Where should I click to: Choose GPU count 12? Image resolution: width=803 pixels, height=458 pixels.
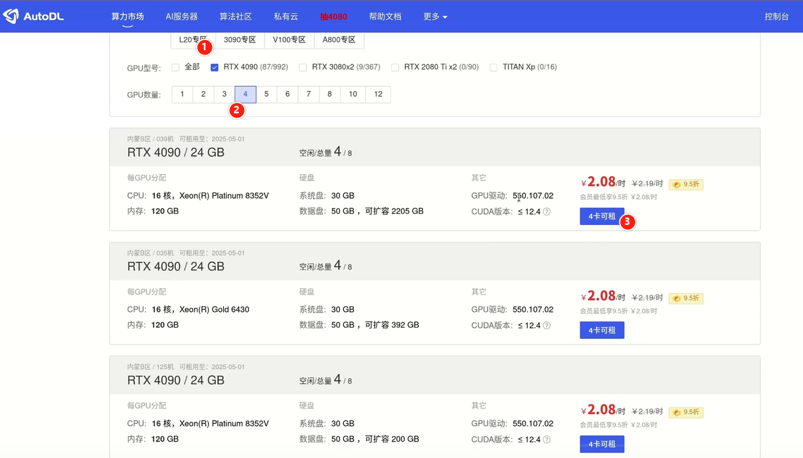tap(378, 95)
